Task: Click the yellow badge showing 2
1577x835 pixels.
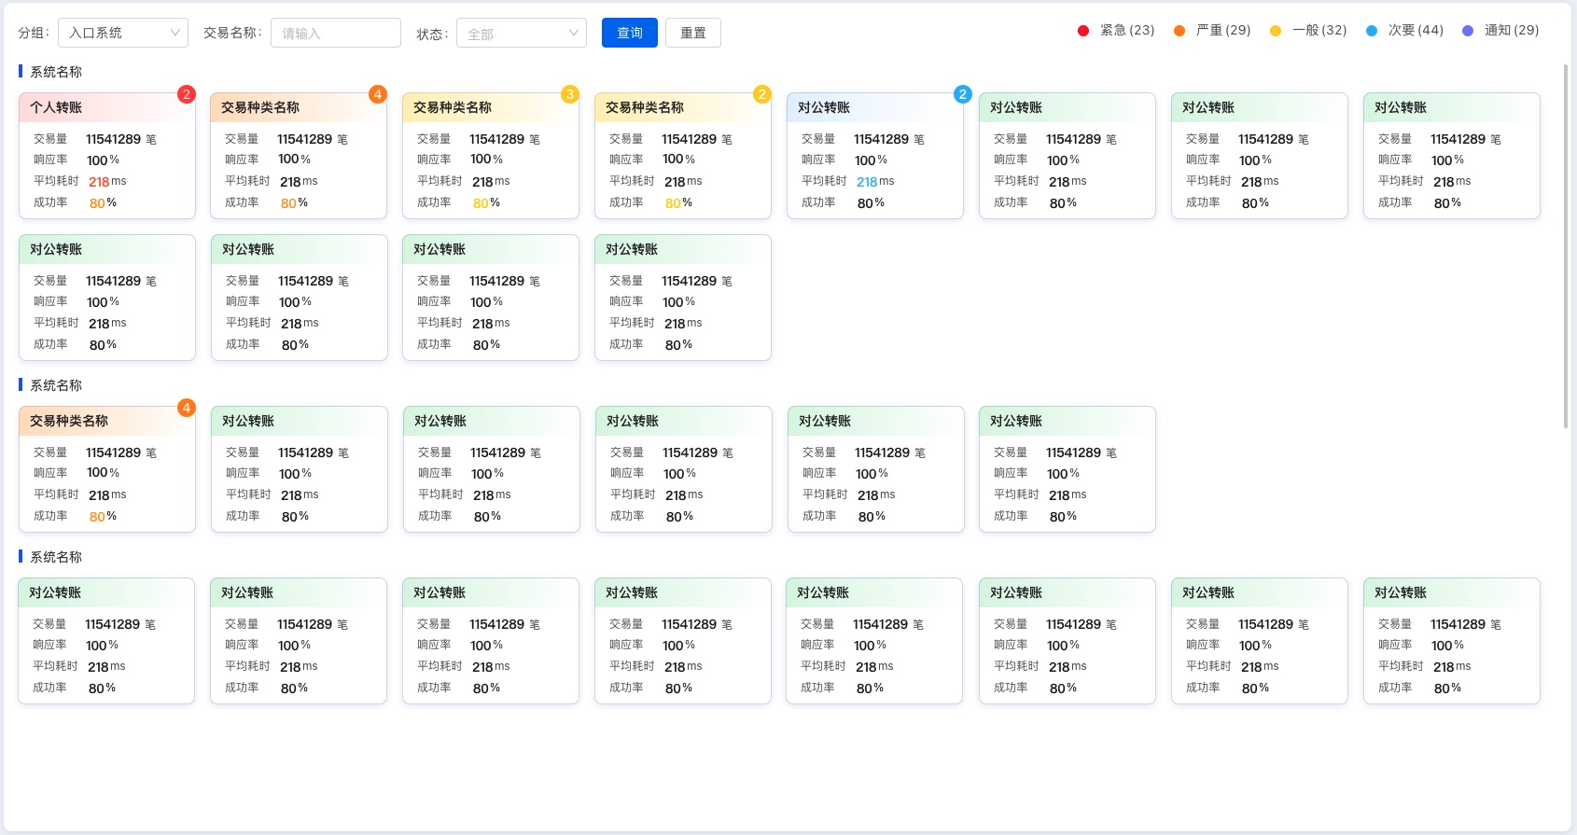Action: (762, 94)
